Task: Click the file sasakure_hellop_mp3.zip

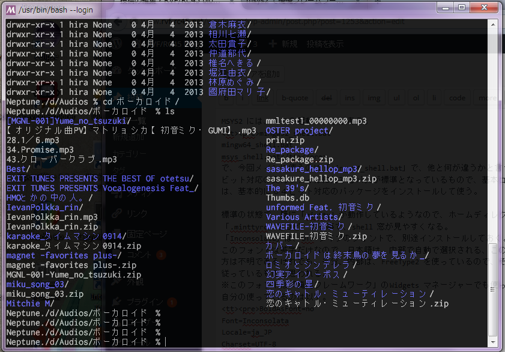Action: click(321, 179)
